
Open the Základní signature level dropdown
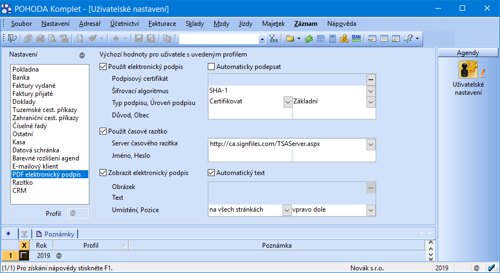(370, 102)
